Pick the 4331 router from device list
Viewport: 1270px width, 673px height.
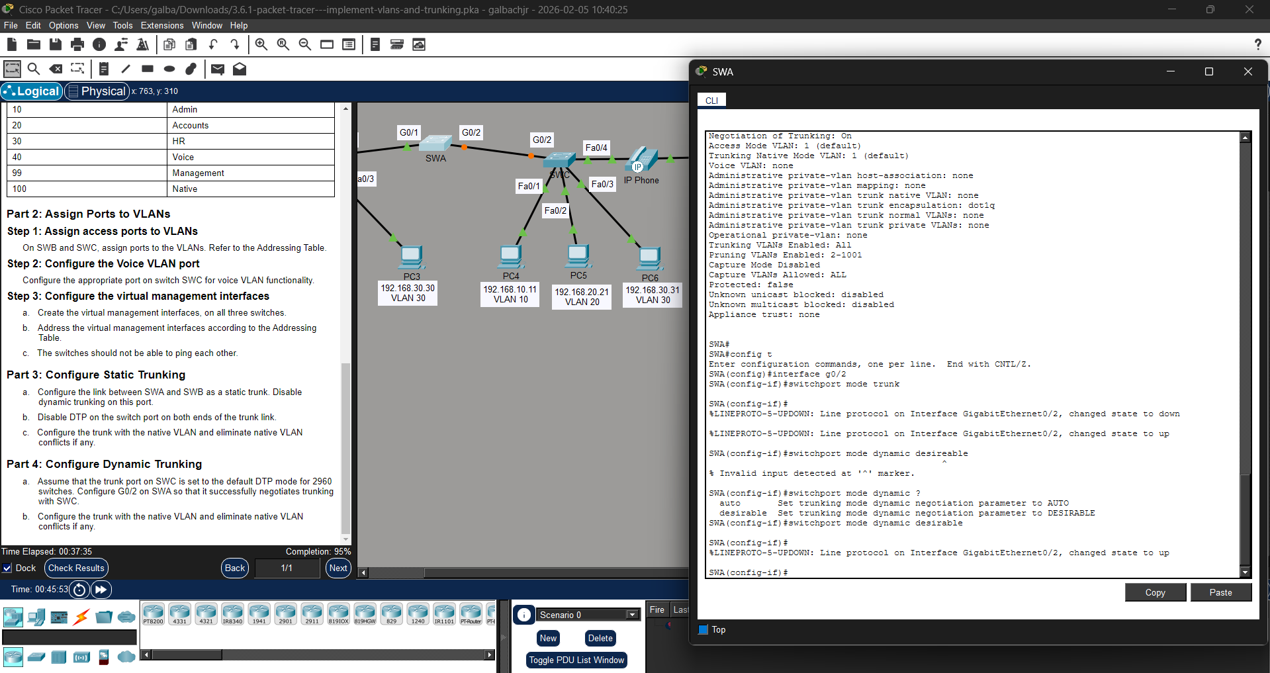coord(179,614)
